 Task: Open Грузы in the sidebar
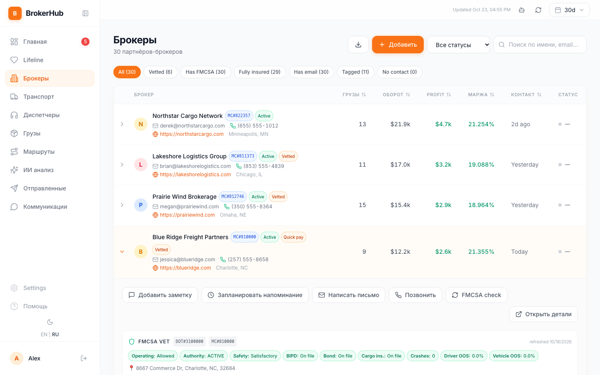(50, 133)
